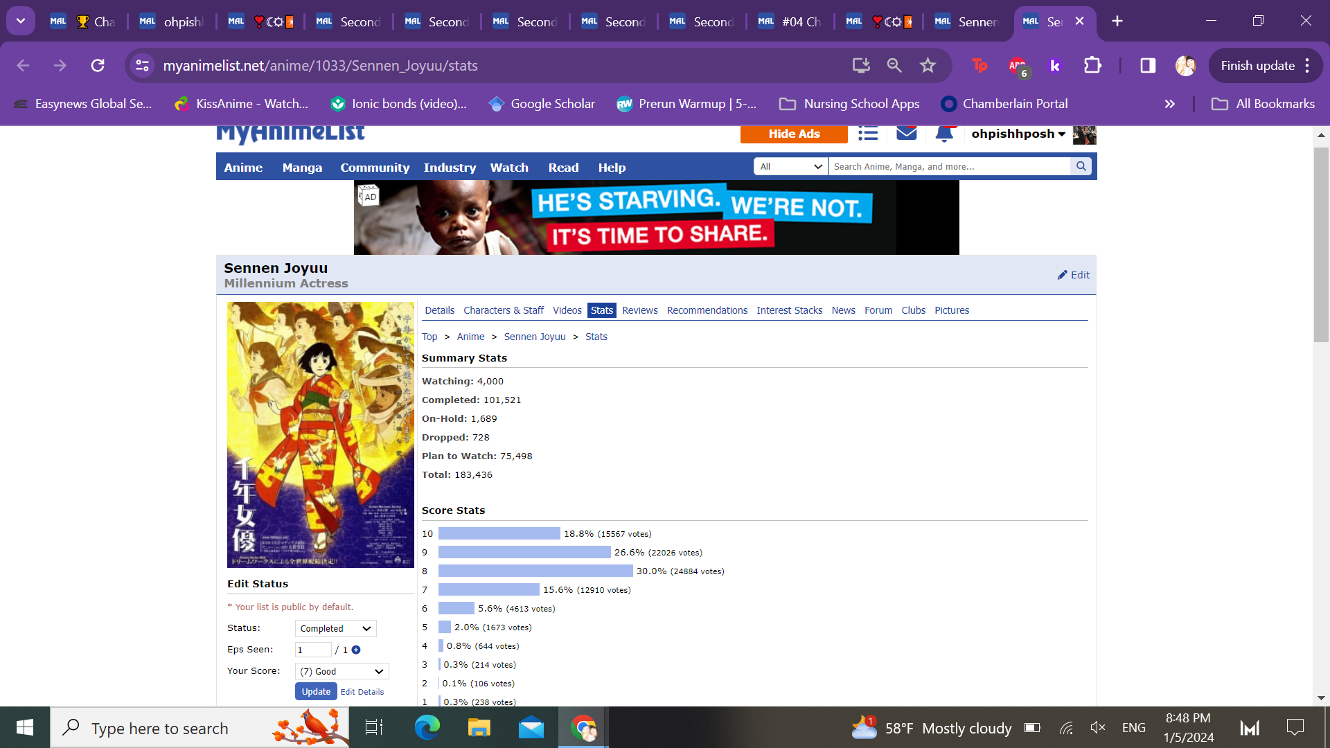Switch to the Reviews tab
Image resolution: width=1330 pixels, height=748 pixels.
[x=640, y=310]
